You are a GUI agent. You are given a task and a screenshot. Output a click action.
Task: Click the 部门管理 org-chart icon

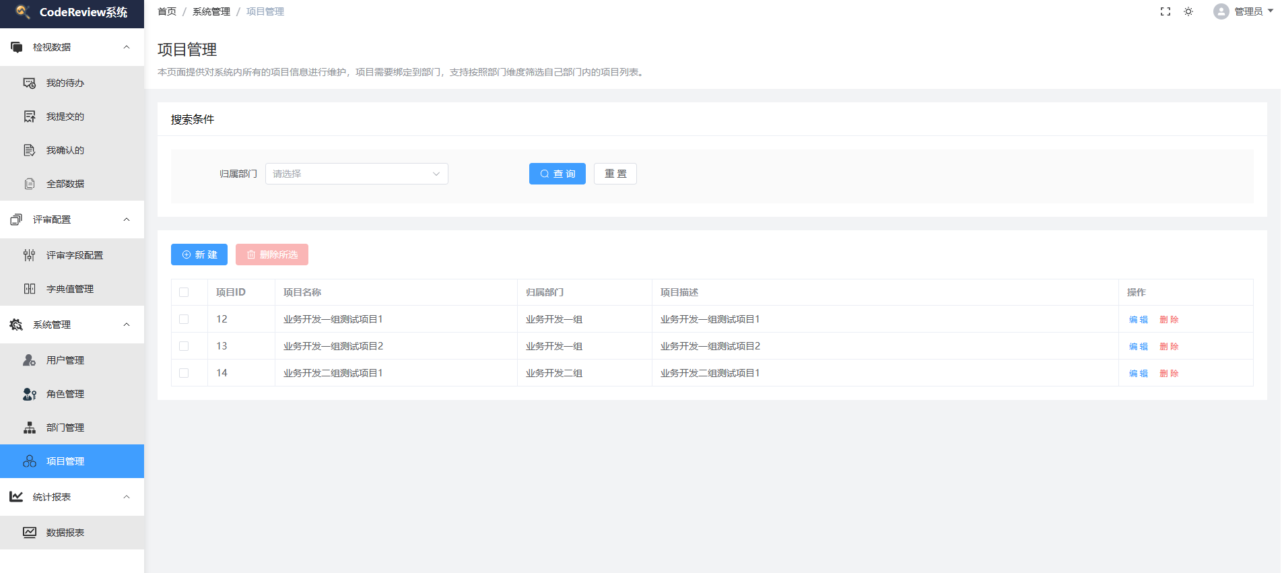tap(30, 428)
